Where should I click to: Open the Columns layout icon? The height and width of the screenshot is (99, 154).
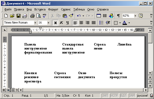click(x=105, y=16)
